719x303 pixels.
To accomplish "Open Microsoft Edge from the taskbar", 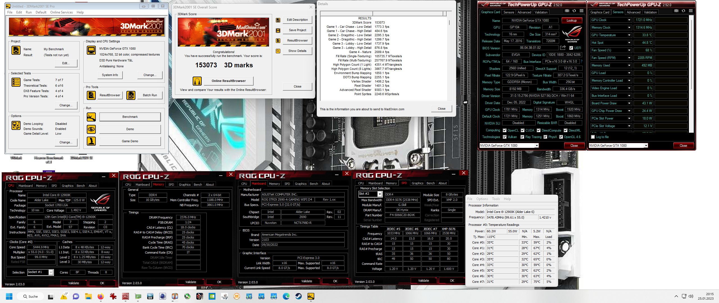I will (x=286, y=296).
